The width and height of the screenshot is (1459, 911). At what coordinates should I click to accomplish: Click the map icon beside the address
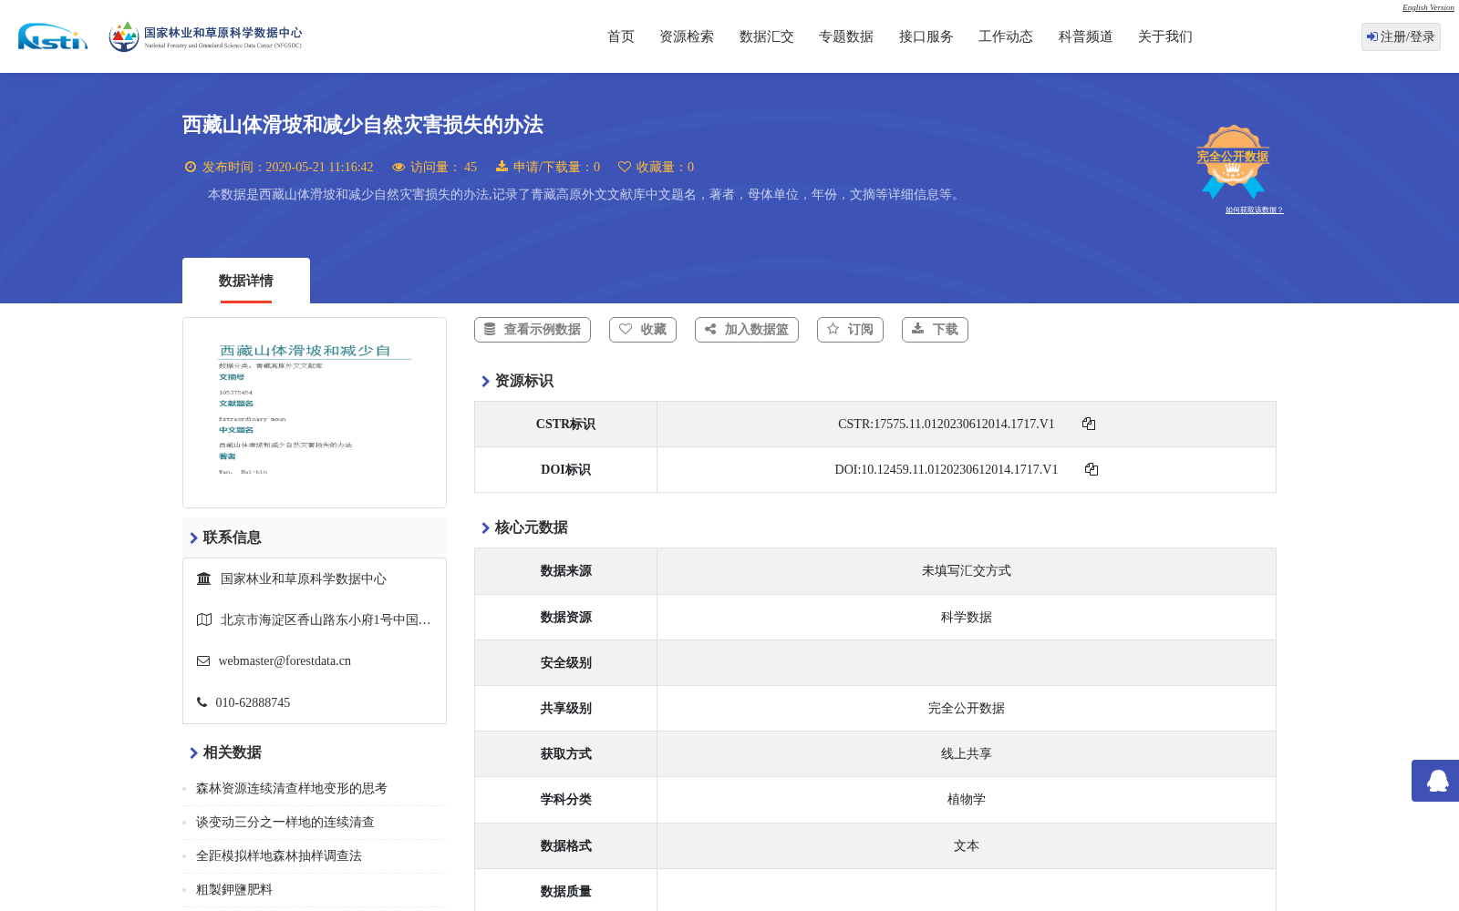click(204, 619)
